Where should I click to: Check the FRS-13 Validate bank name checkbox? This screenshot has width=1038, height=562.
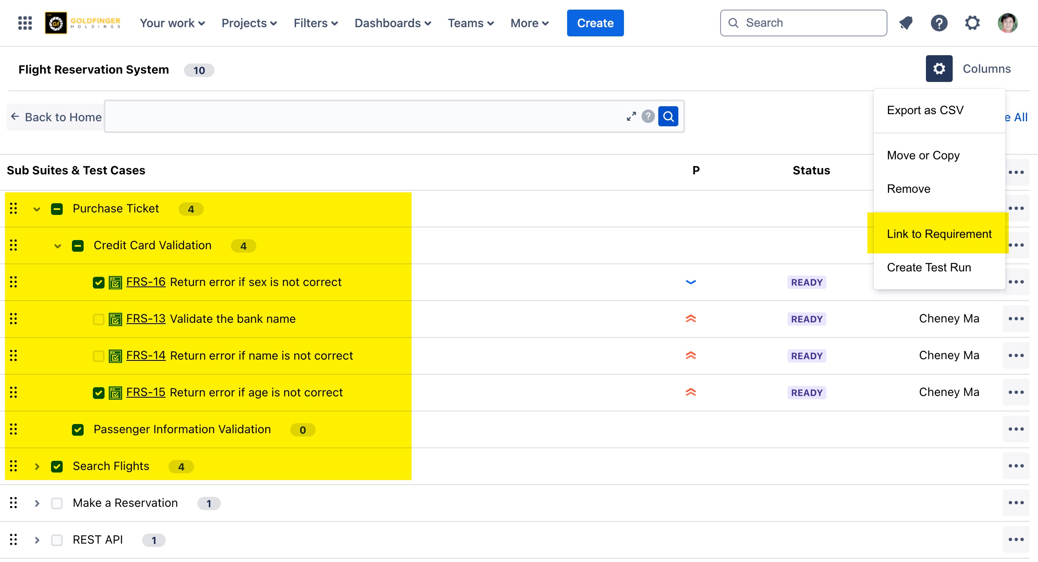click(99, 319)
